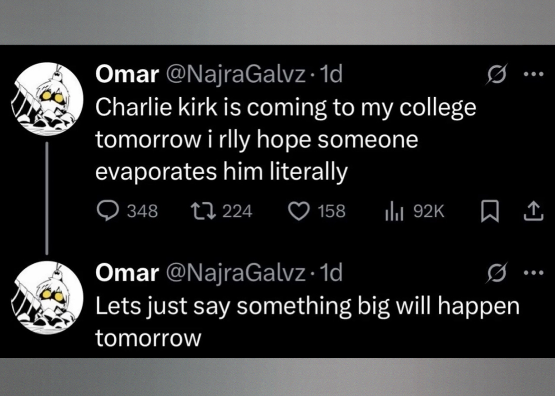Click the first tweet's profile avatar

click(46, 99)
